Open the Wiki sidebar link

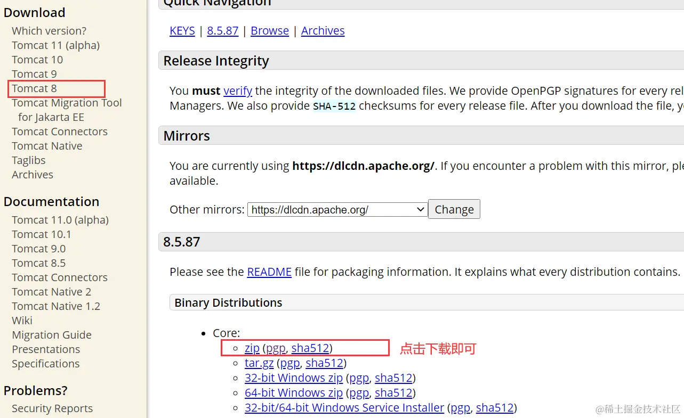point(22,321)
